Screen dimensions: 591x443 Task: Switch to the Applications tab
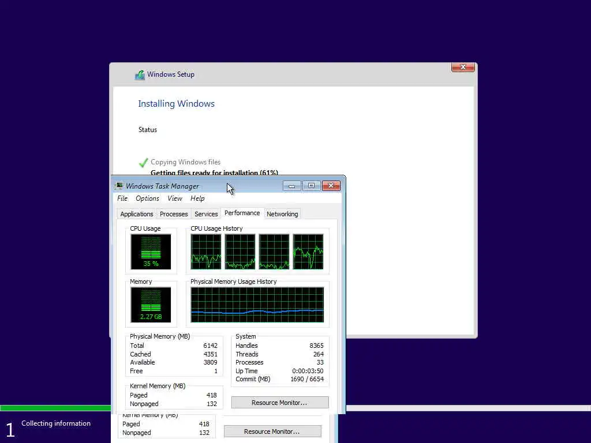[x=136, y=214]
